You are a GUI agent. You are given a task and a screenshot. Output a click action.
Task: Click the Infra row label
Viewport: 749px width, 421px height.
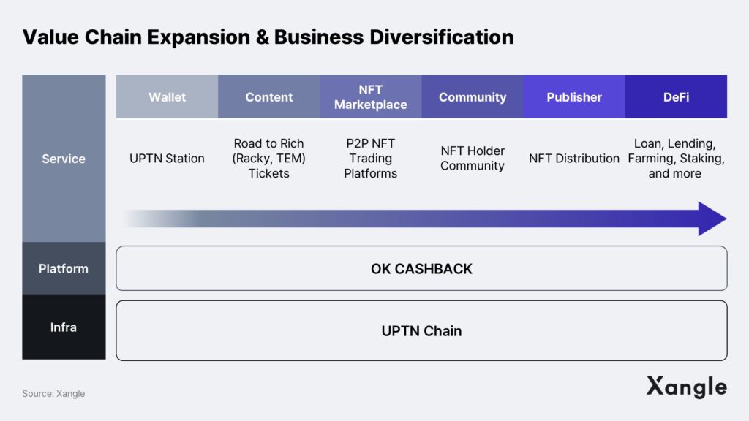click(x=64, y=327)
